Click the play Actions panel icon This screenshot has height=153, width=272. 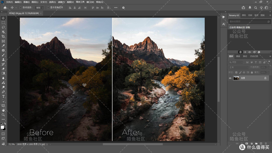pyautogui.click(x=224, y=17)
